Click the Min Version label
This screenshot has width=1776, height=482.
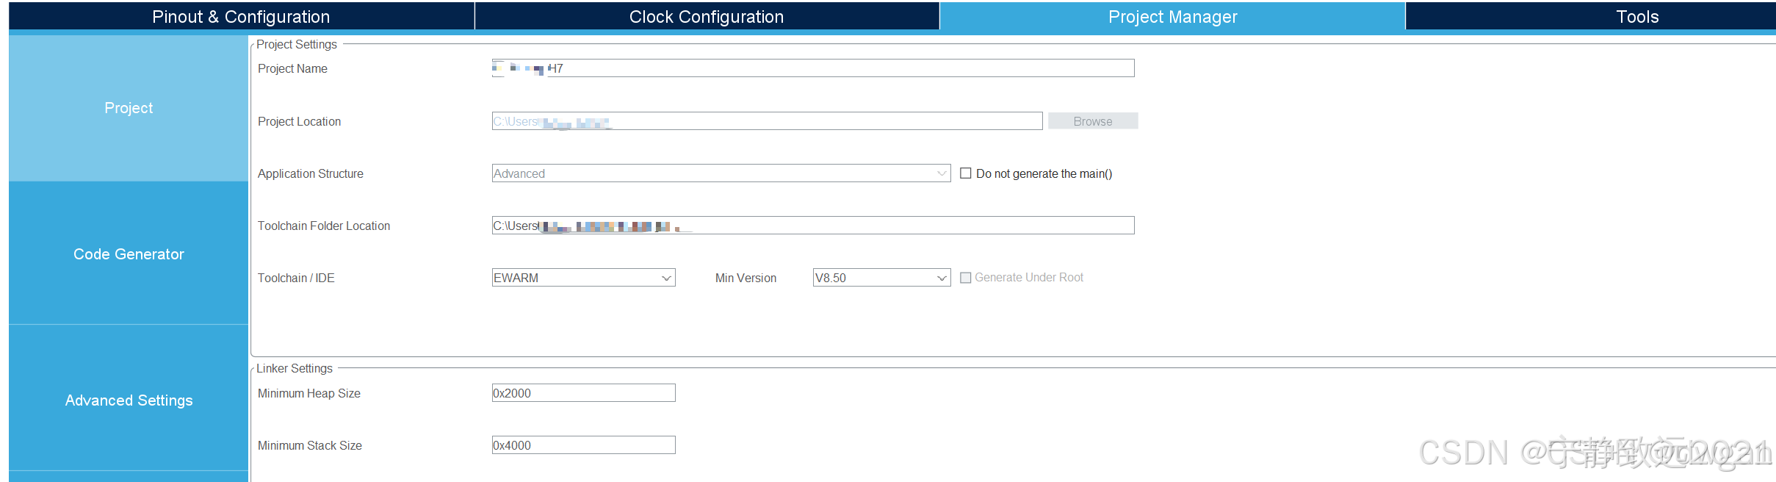point(746,278)
